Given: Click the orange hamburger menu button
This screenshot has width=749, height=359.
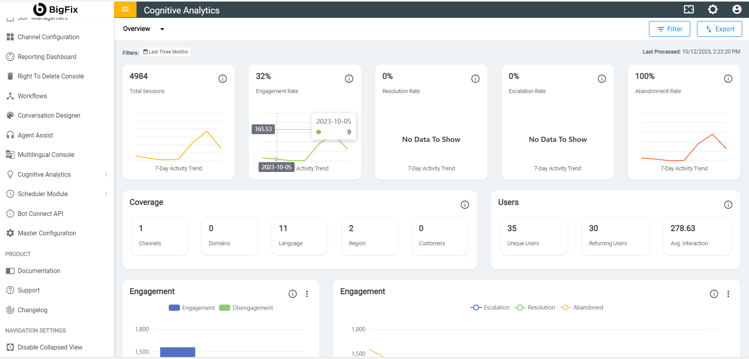Looking at the screenshot, I should 125,10.
